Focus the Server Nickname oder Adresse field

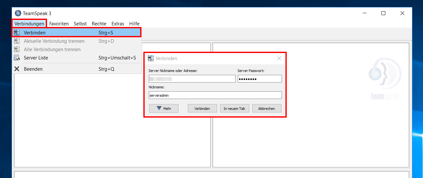tap(192, 79)
